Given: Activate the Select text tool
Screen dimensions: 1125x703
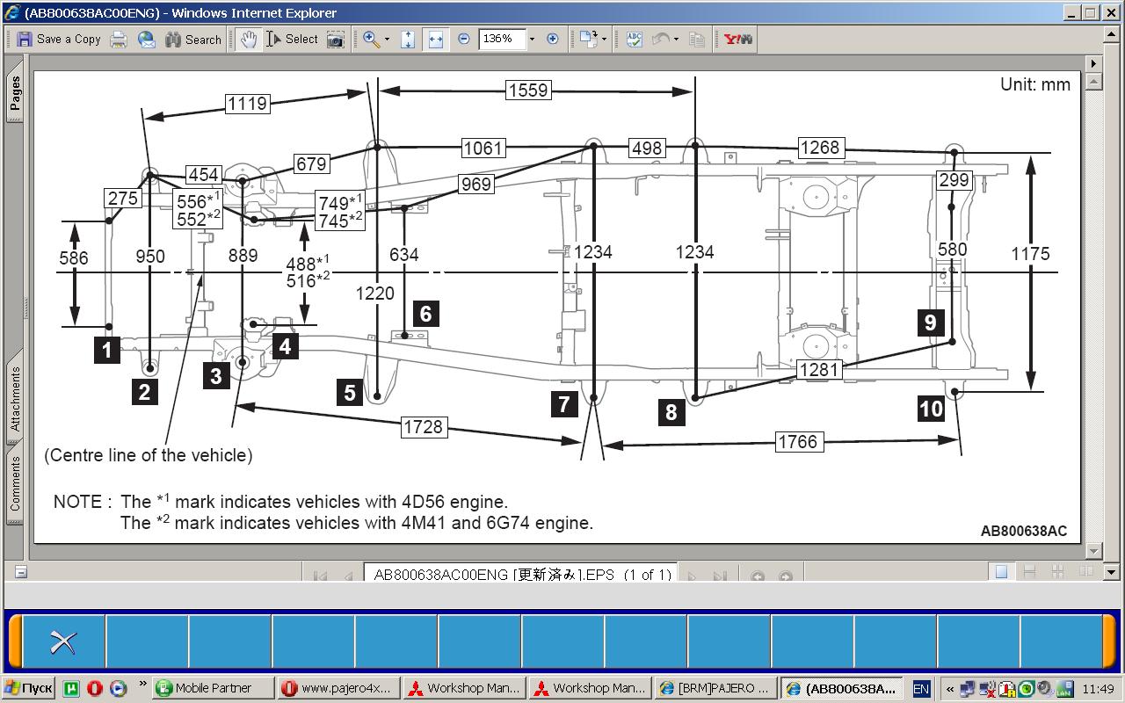Looking at the screenshot, I should [292, 39].
